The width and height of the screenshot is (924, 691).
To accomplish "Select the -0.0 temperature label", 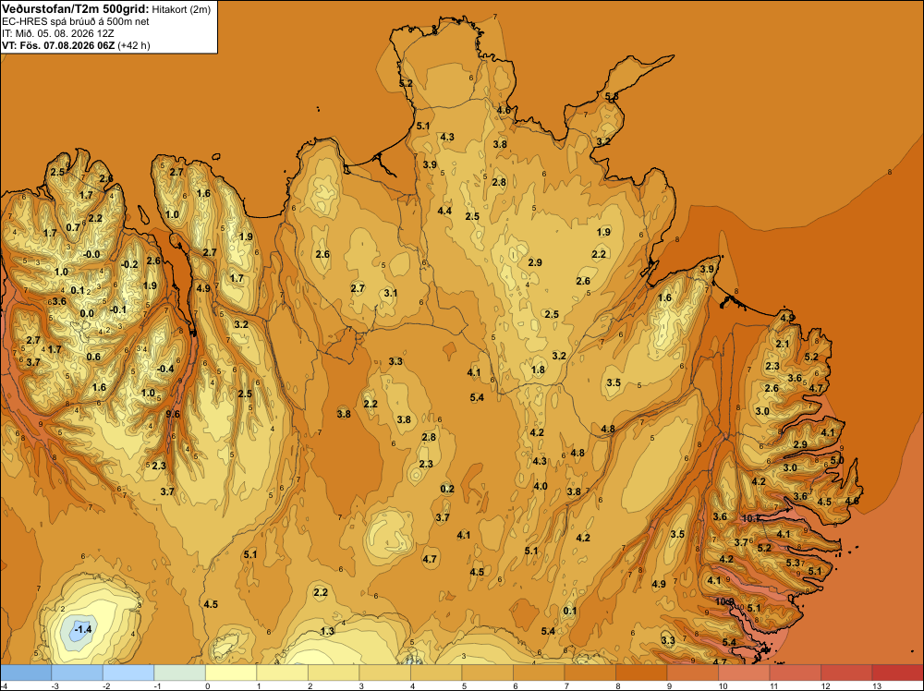I will (91, 254).
